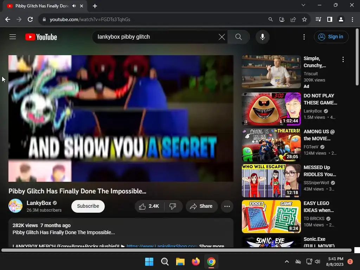Bookmark this tab with star
360x270 pixels.
point(304,20)
